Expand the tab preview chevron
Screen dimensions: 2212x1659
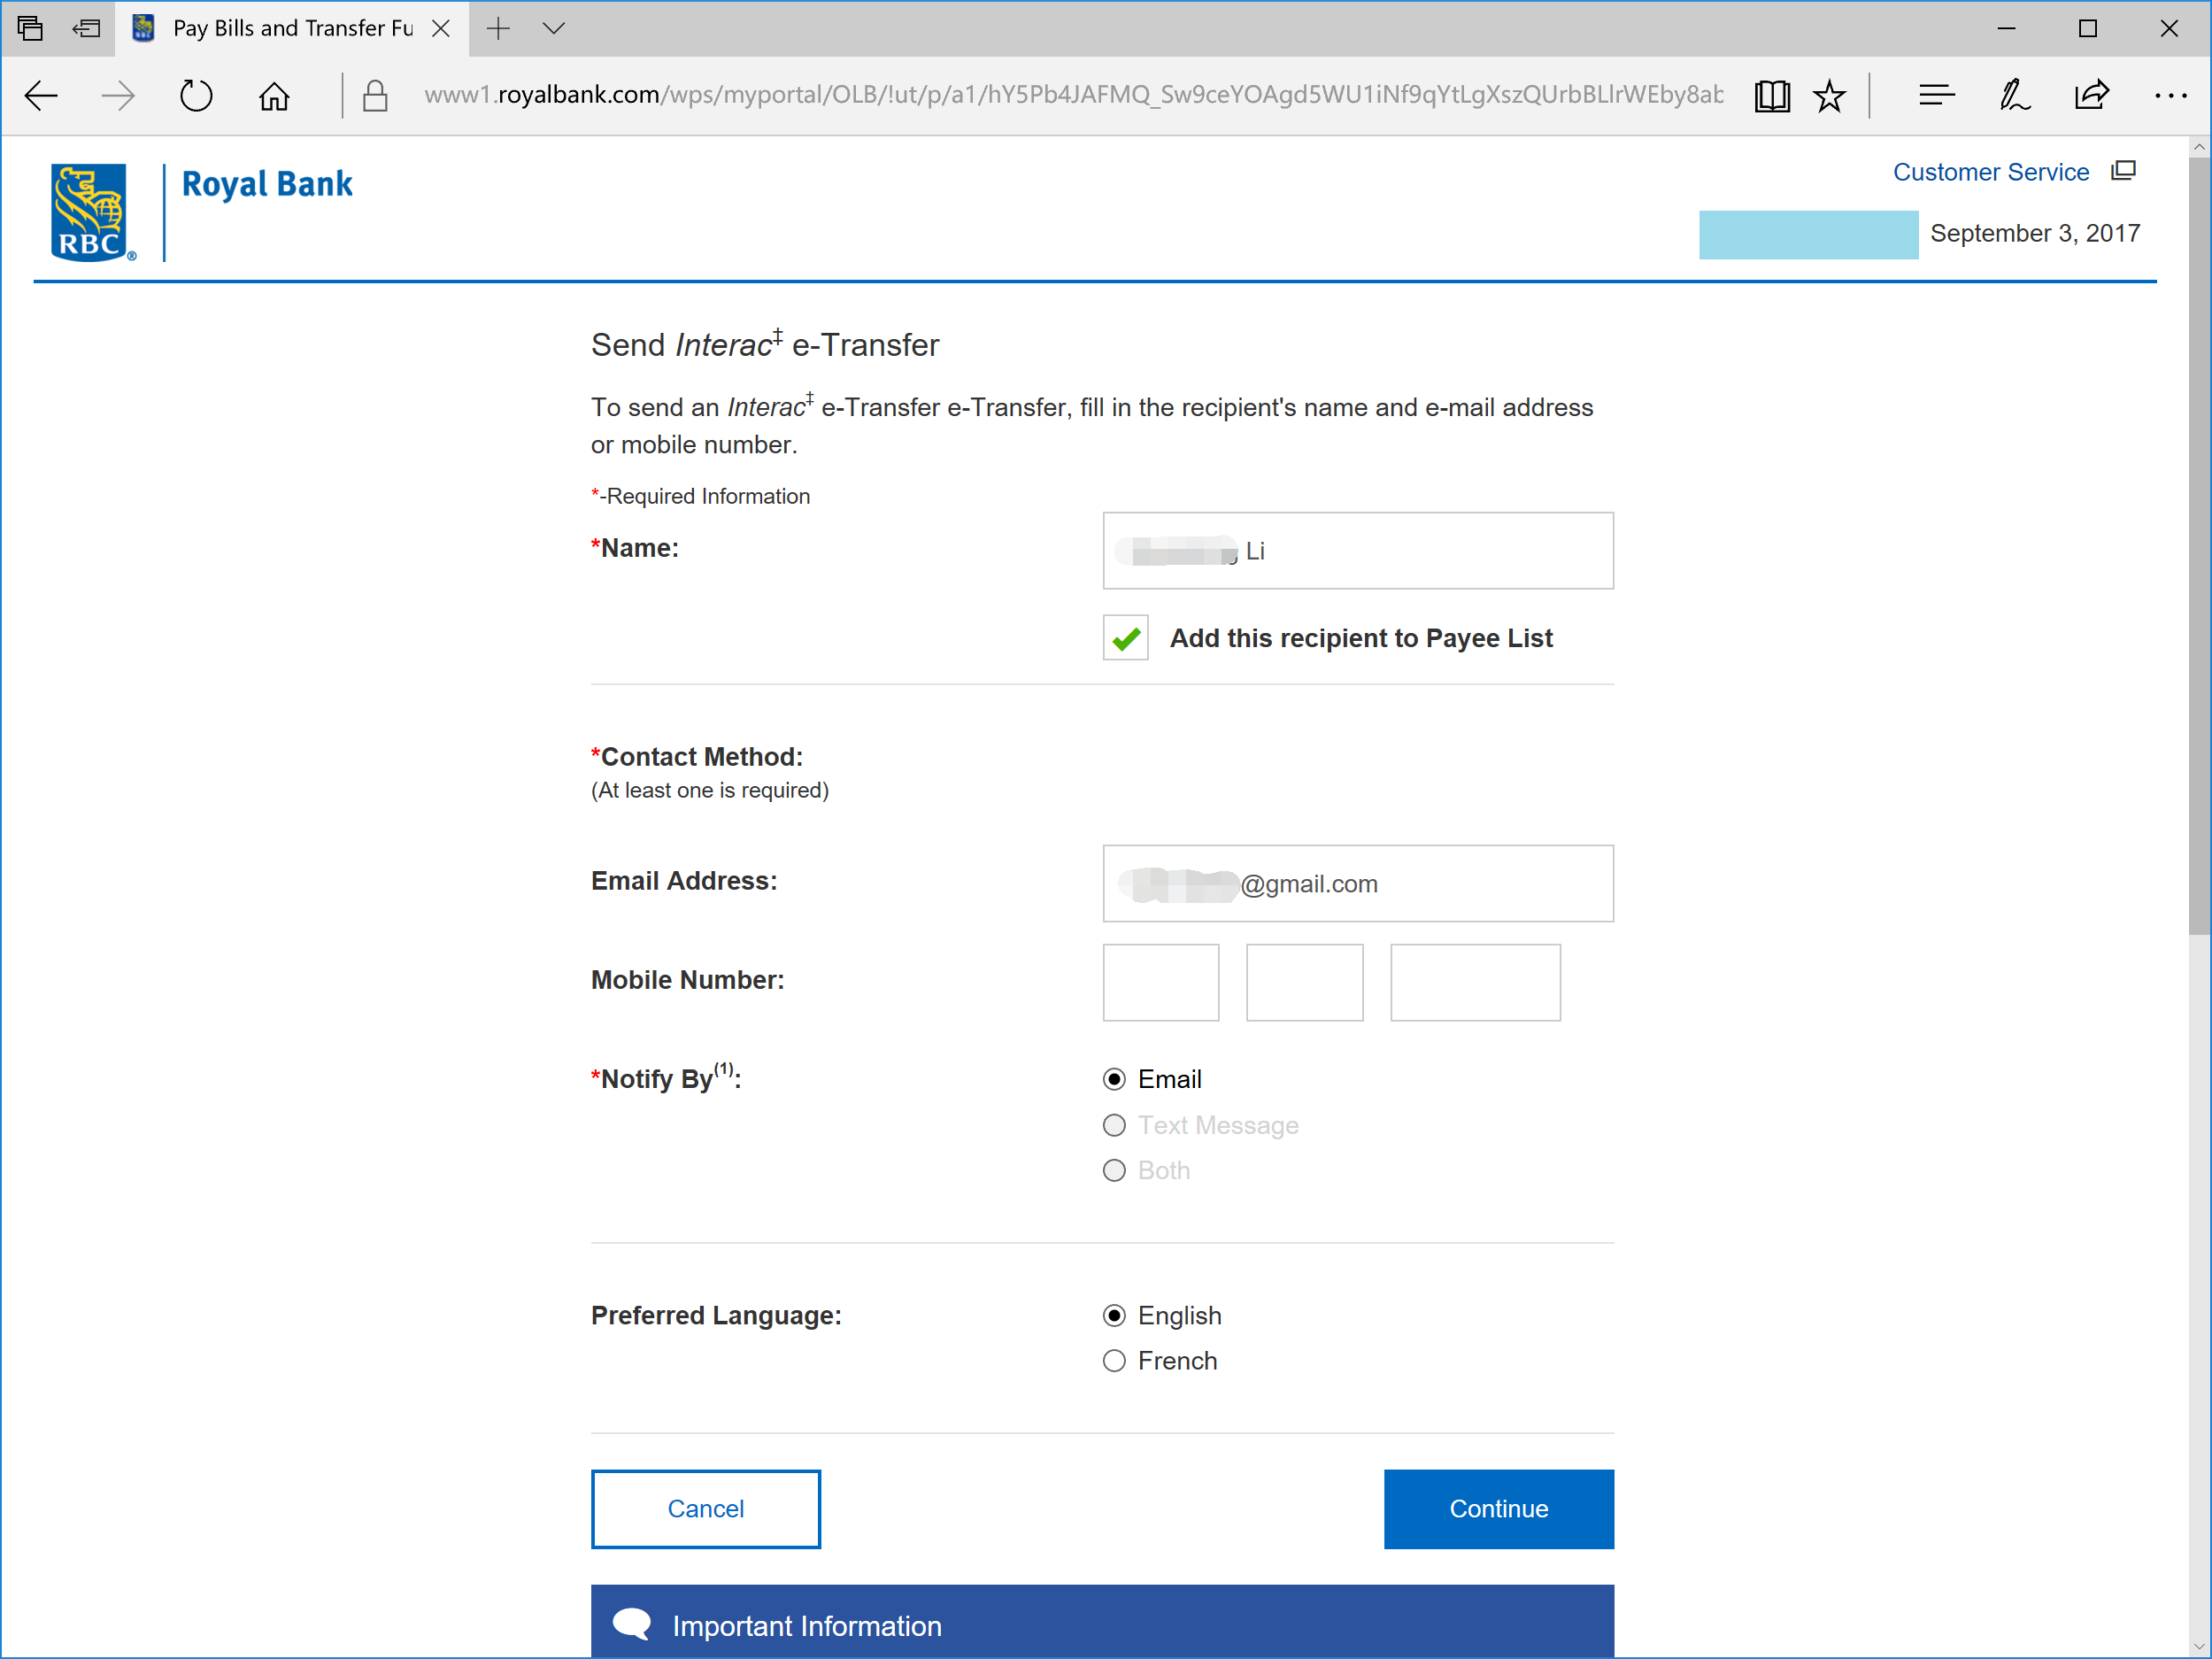click(553, 28)
